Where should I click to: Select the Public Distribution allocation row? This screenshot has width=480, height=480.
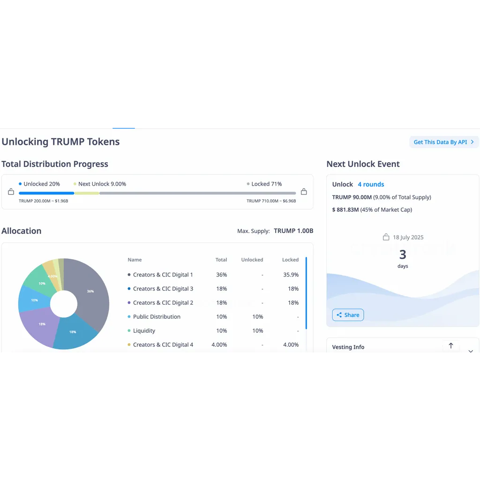point(213,317)
